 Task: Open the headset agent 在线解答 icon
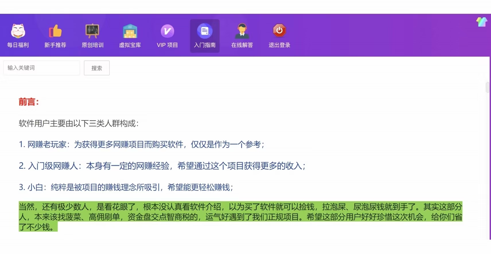click(x=242, y=31)
